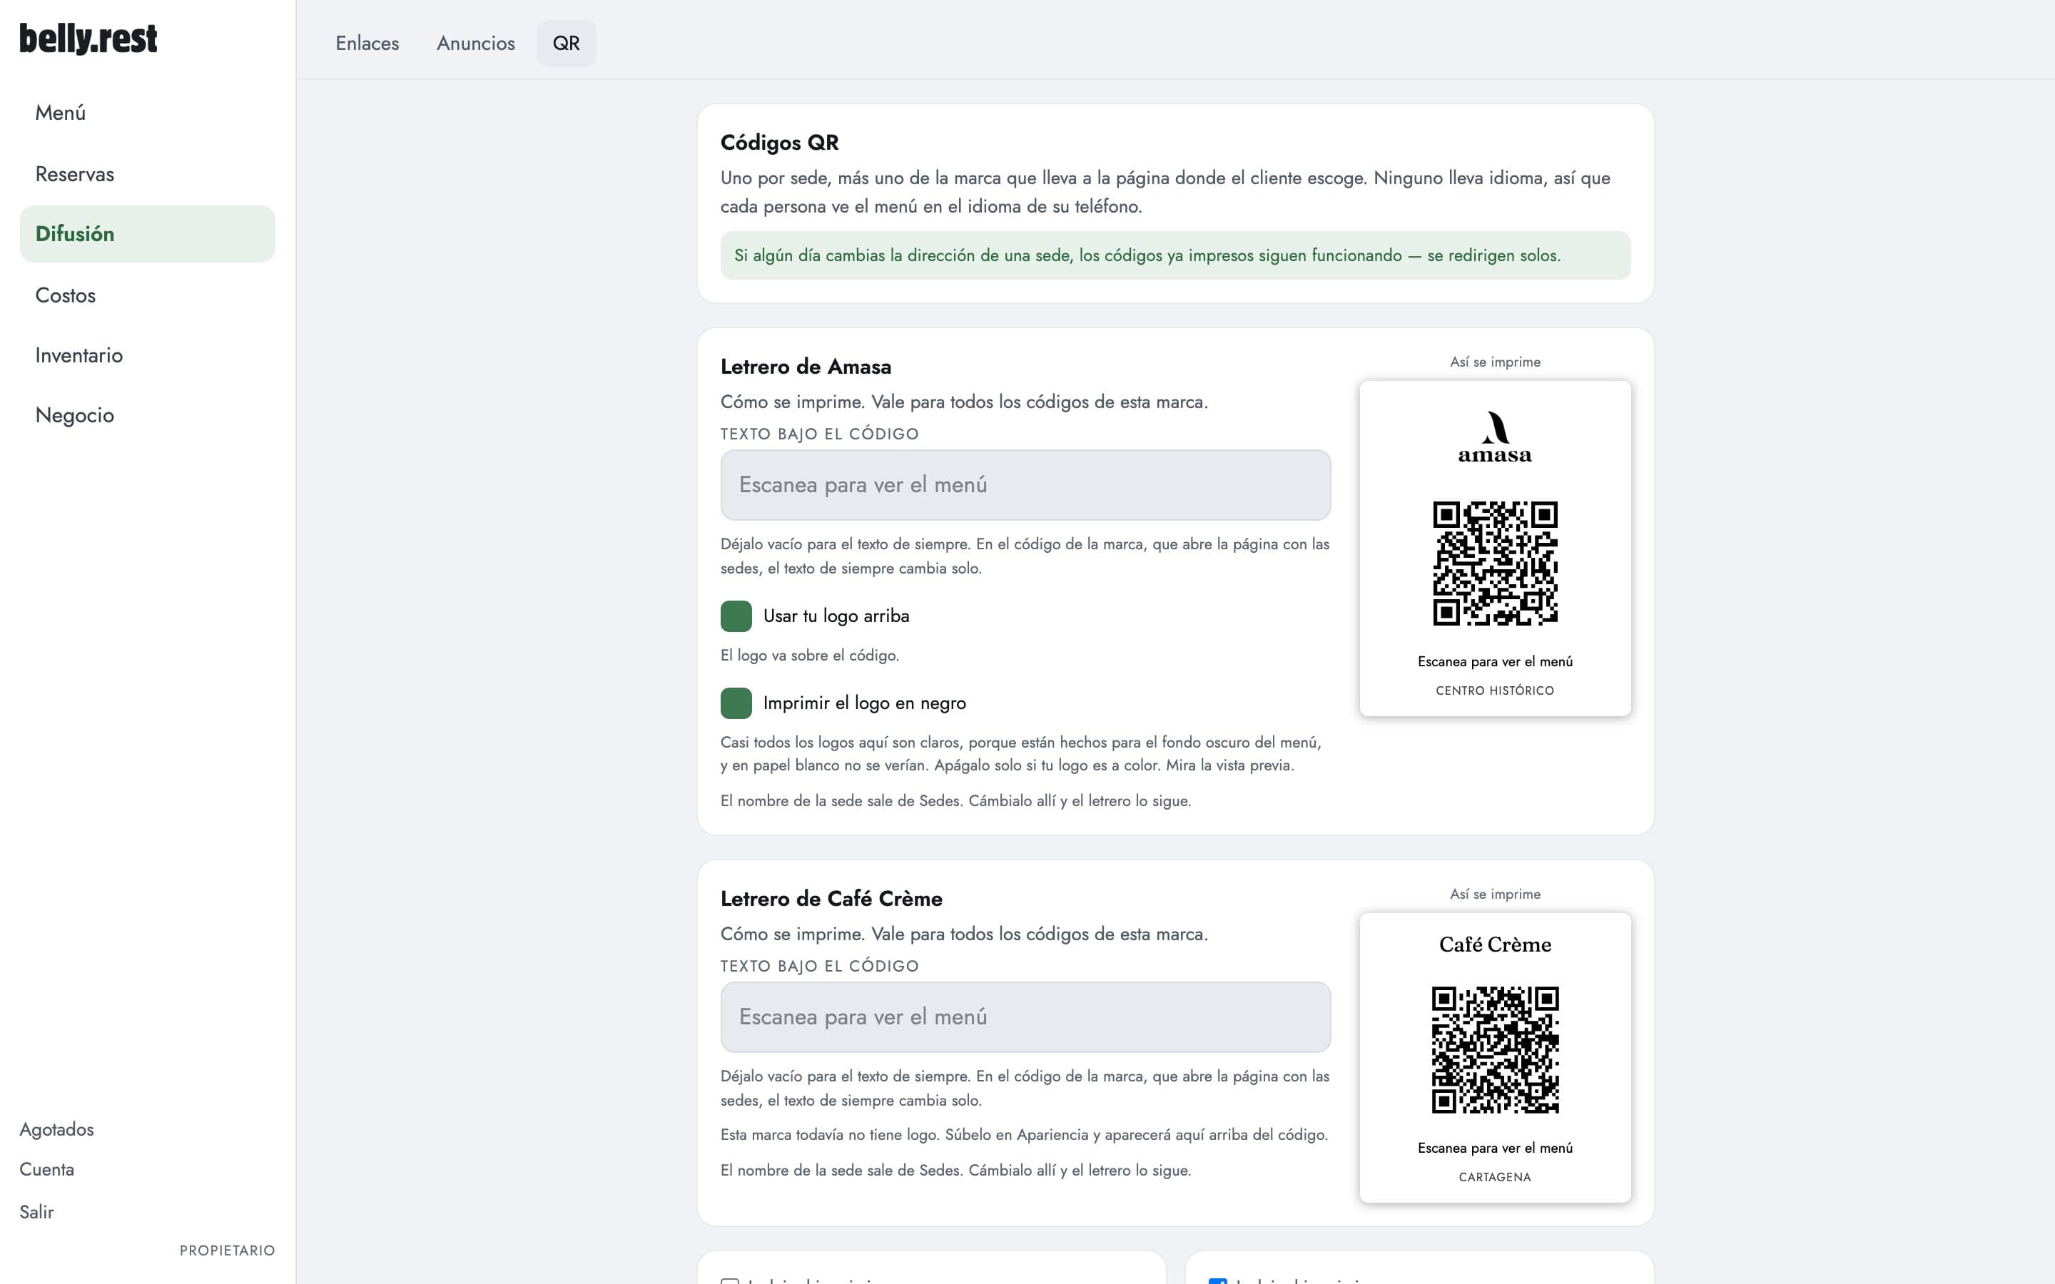Viewport: 2055px width, 1284px height.
Task: Focus the Café Crème text-under-code input
Action: pos(1025,1017)
